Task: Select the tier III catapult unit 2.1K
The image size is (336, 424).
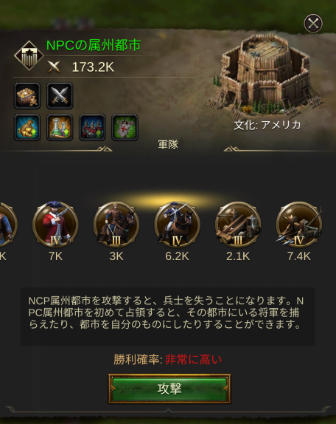Action: (x=238, y=225)
